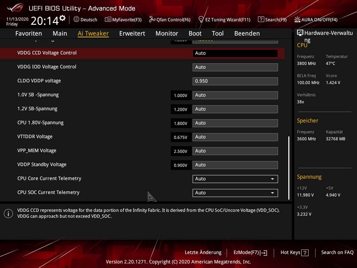Select 1.0V SB-Spannung Auto field
This screenshot has height=268, width=357.
click(x=235, y=95)
